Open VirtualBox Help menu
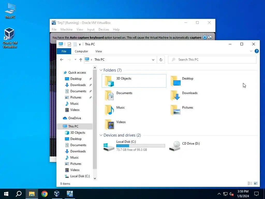The image size is (265, 199). 116,30
